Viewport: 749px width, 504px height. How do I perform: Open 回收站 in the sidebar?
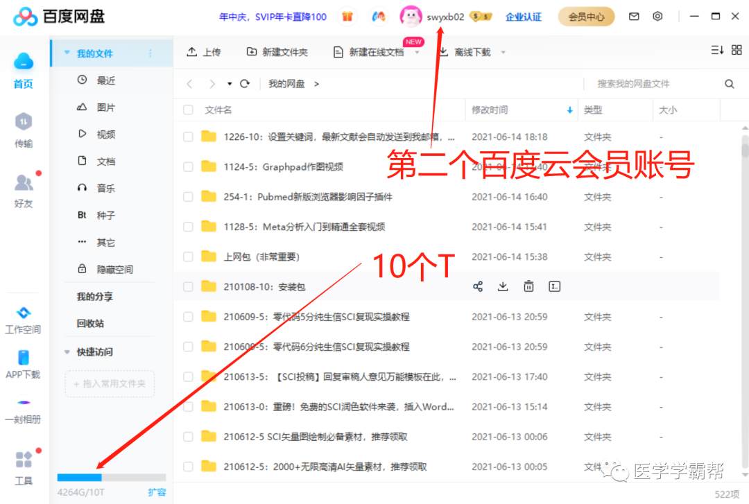click(90, 324)
